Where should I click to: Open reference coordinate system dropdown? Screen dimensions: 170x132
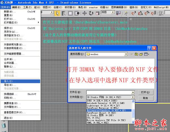[113, 12]
